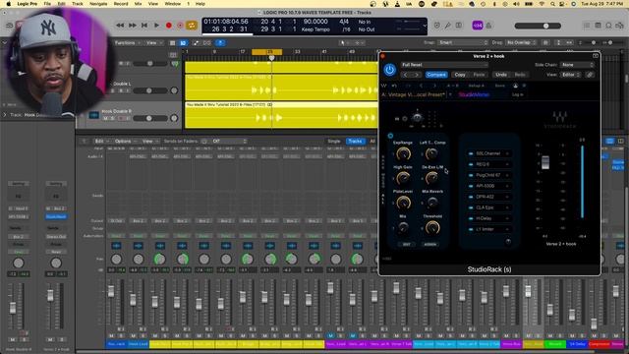Select the mixer Tracks view tab

pos(355,142)
